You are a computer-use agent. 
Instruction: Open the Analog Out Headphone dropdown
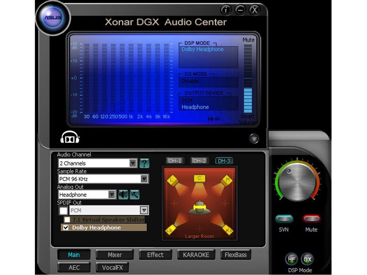[x=112, y=195]
